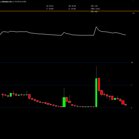
Task: Select the close value C: 0.60
Action: click(50, 9)
